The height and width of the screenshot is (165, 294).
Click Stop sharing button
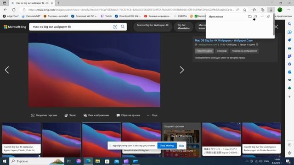pyautogui.click(x=167, y=146)
